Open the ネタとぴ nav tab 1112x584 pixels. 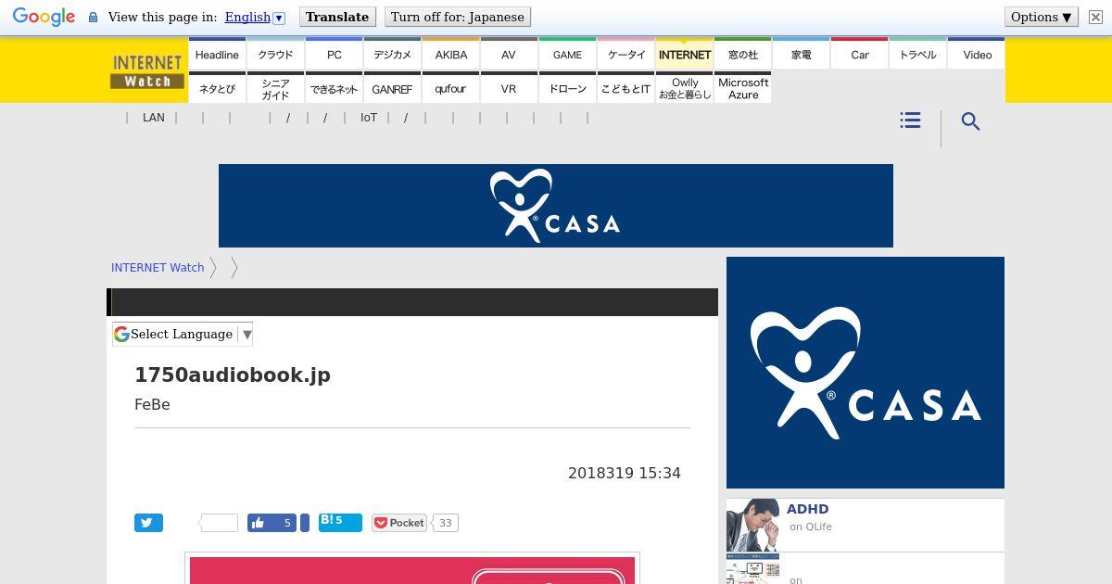tap(217, 88)
